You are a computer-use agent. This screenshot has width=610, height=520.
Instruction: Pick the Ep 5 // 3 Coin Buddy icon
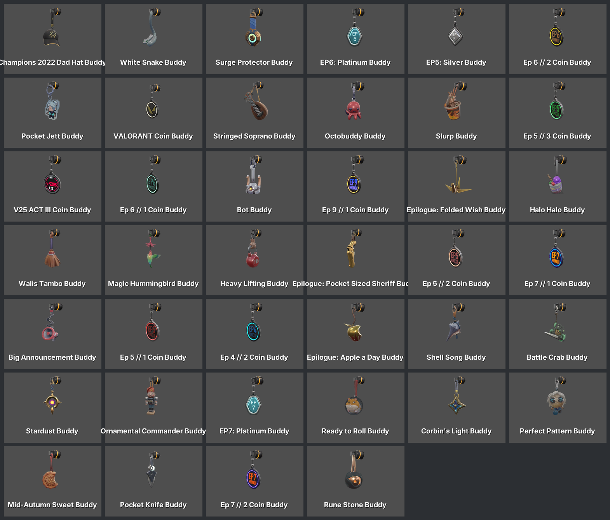pyautogui.click(x=558, y=101)
